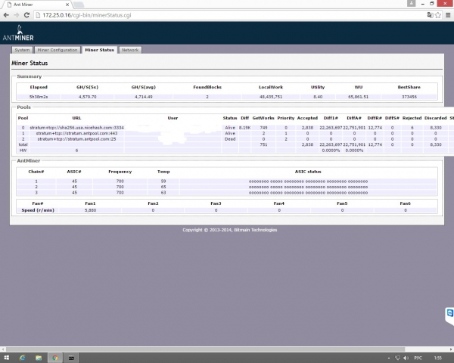Image resolution: width=454 pixels, height=363 pixels.
Task: Click the taskbar clock
Action: pyautogui.click(x=437, y=358)
